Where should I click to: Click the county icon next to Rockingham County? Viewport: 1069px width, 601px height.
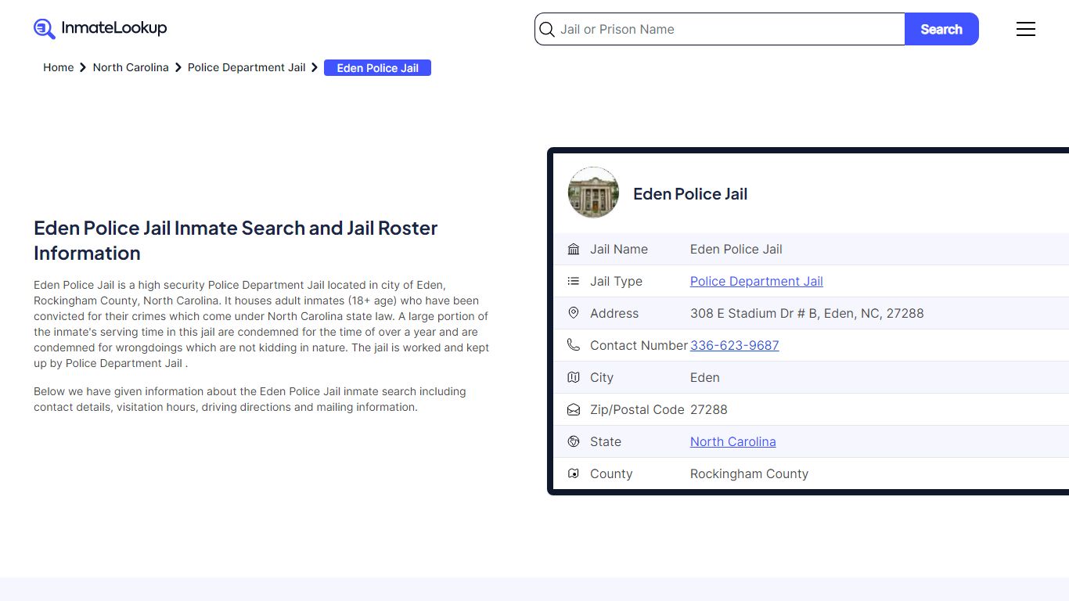(x=574, y=473)
